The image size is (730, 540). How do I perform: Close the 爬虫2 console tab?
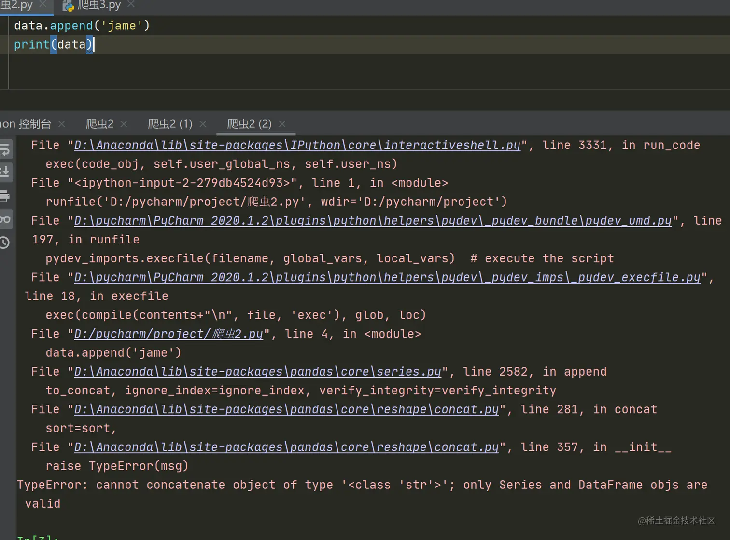pyautogui.click(x=124, y=124)
